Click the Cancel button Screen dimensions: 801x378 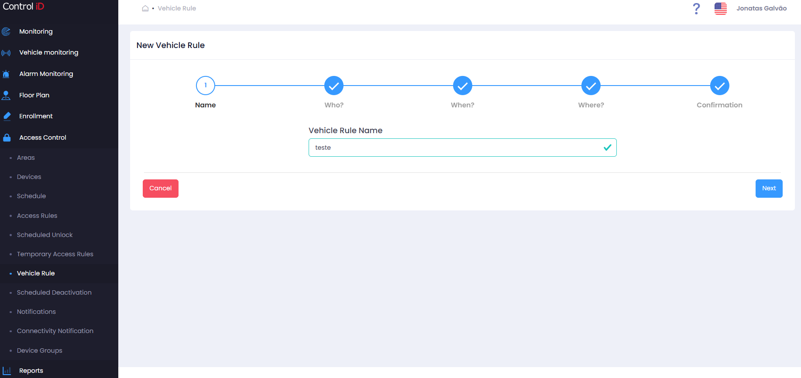click(161, 189)
